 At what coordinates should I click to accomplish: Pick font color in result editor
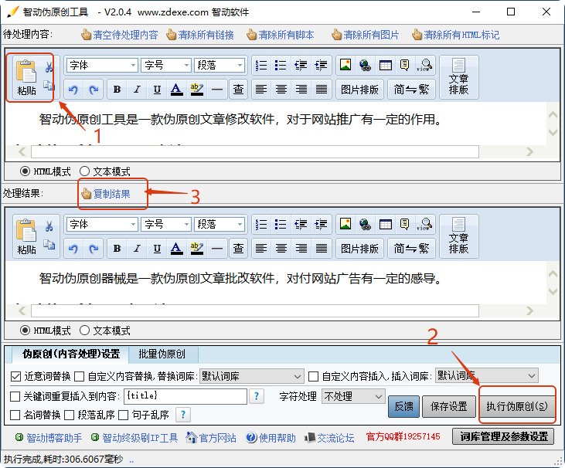(176, 249)
